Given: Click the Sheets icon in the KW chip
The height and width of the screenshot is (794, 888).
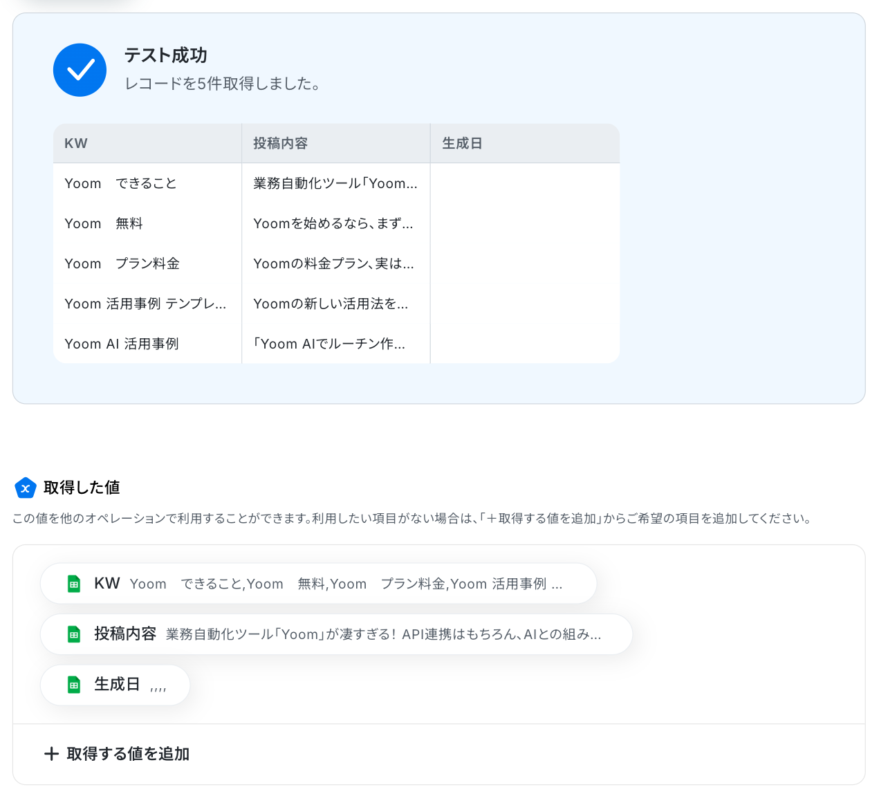Looking at the screenshot, I should point(74,584).
